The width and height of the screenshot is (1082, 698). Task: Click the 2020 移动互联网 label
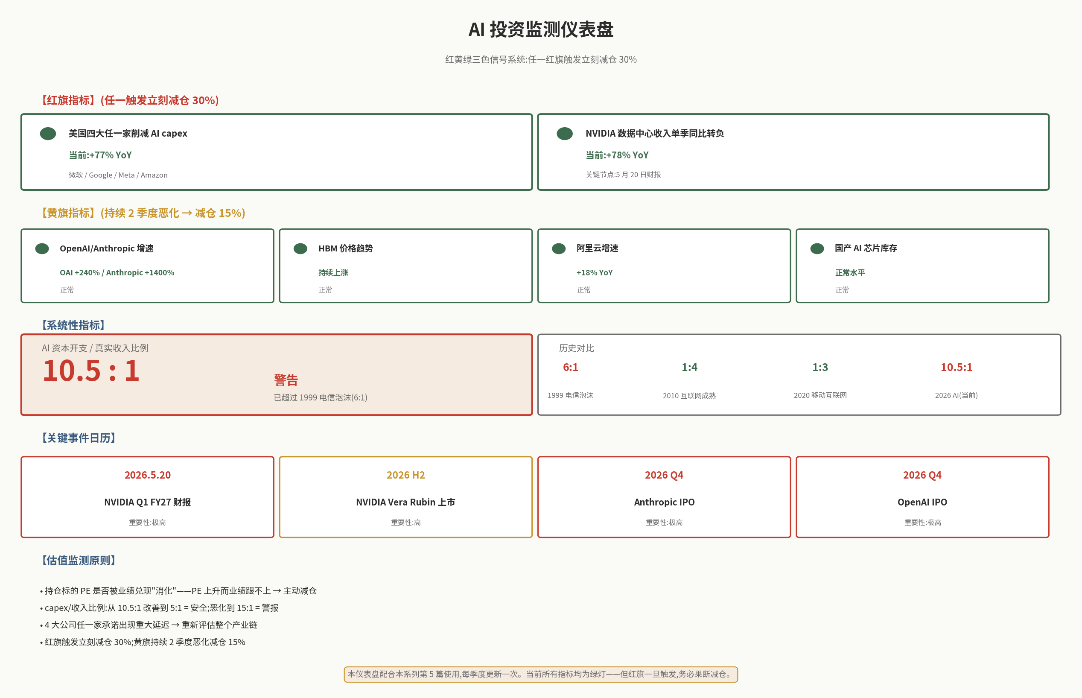tap(820, 395)
